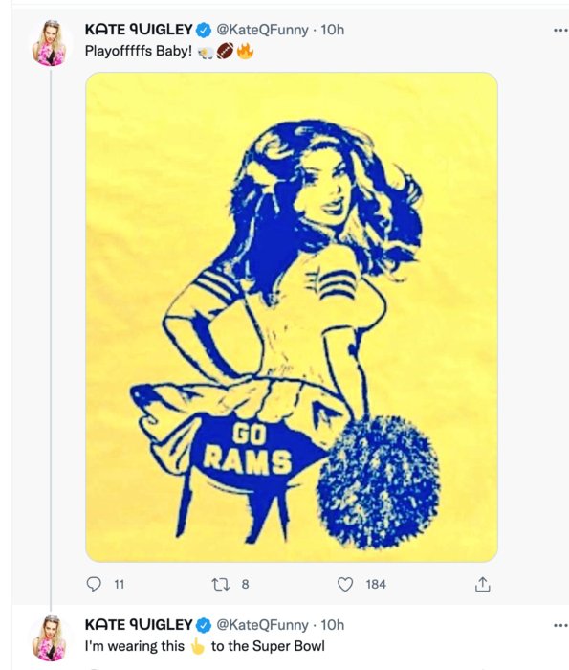The width and height of the screenshot is (569, 670).
Task: Open the Super Bowl reply tweet text
Action: [205, 646]
